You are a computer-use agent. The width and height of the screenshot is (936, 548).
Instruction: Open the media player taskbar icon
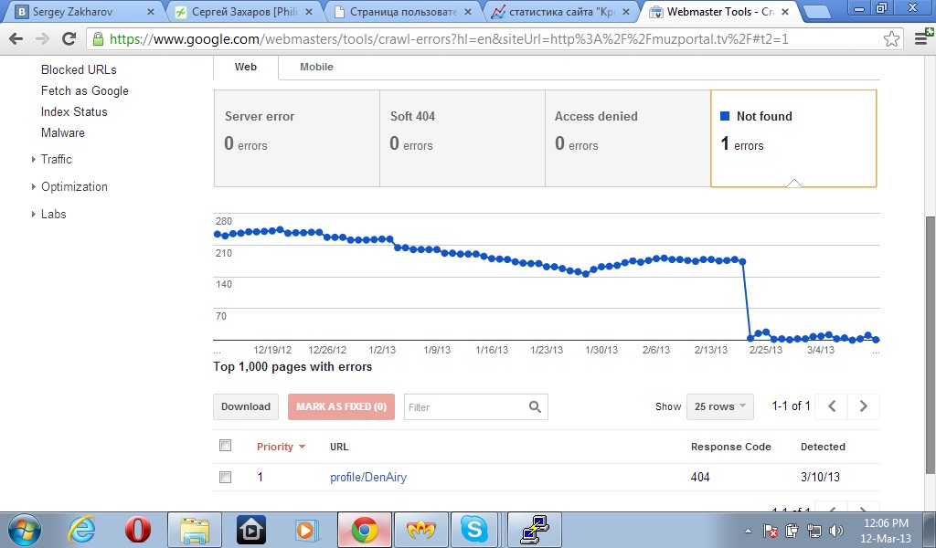point(307,530)
